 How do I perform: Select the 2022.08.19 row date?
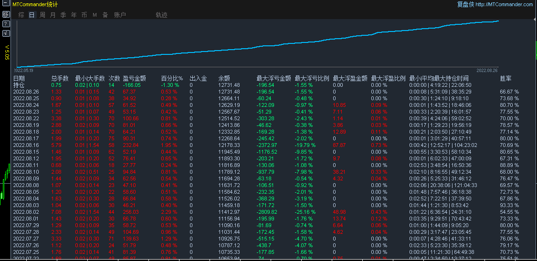[x=27, y=125]
